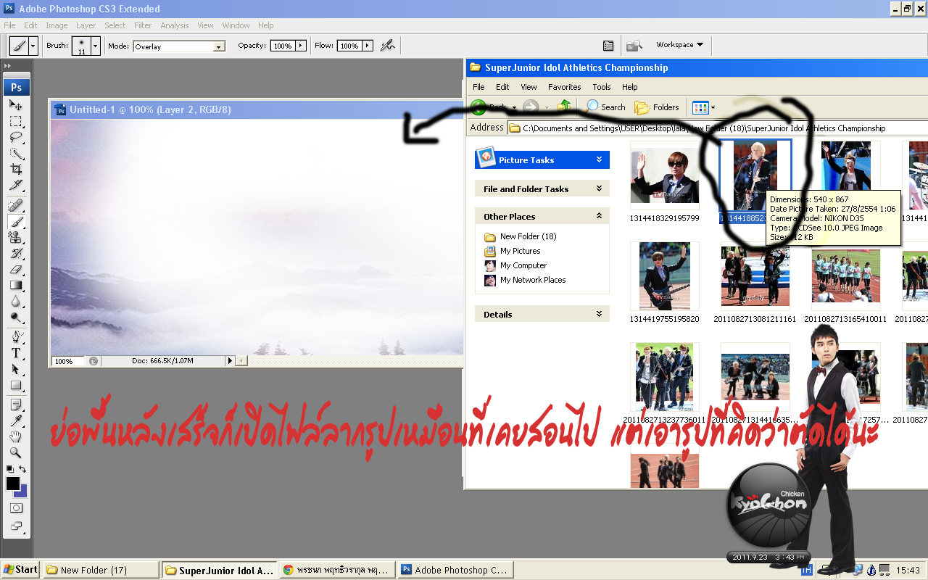Expand the File and Folder Tasks panel
The image size is (928, 580).
point(599,188)
